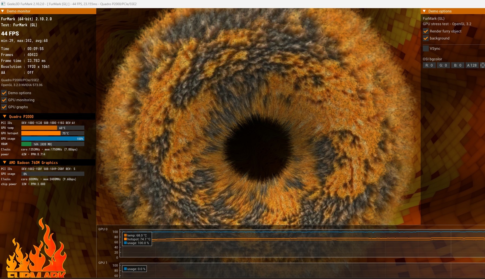Click the AMD PCI IDs DEV:1002-15BF value
485x279 pixels.
(x=48, y=169)
